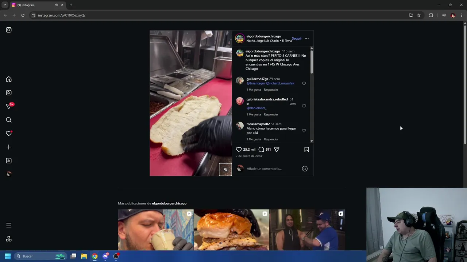The image size is (467, 262).
Task: Open the Windows Start menu
Action: [8, 256]
